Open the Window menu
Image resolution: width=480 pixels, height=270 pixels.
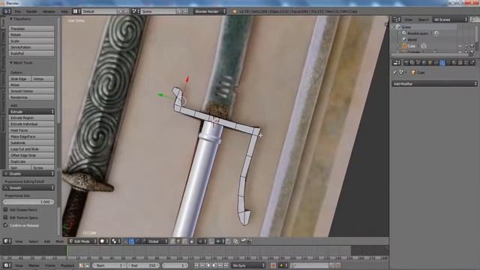(x=49, y=11)
